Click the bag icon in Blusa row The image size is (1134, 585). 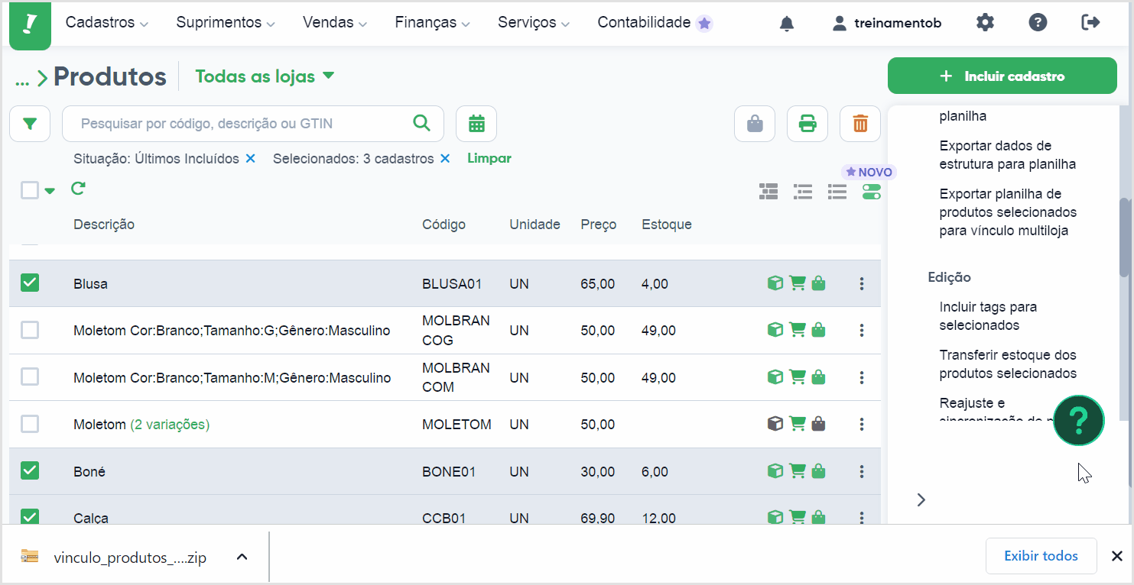click(x=818, y=283)
